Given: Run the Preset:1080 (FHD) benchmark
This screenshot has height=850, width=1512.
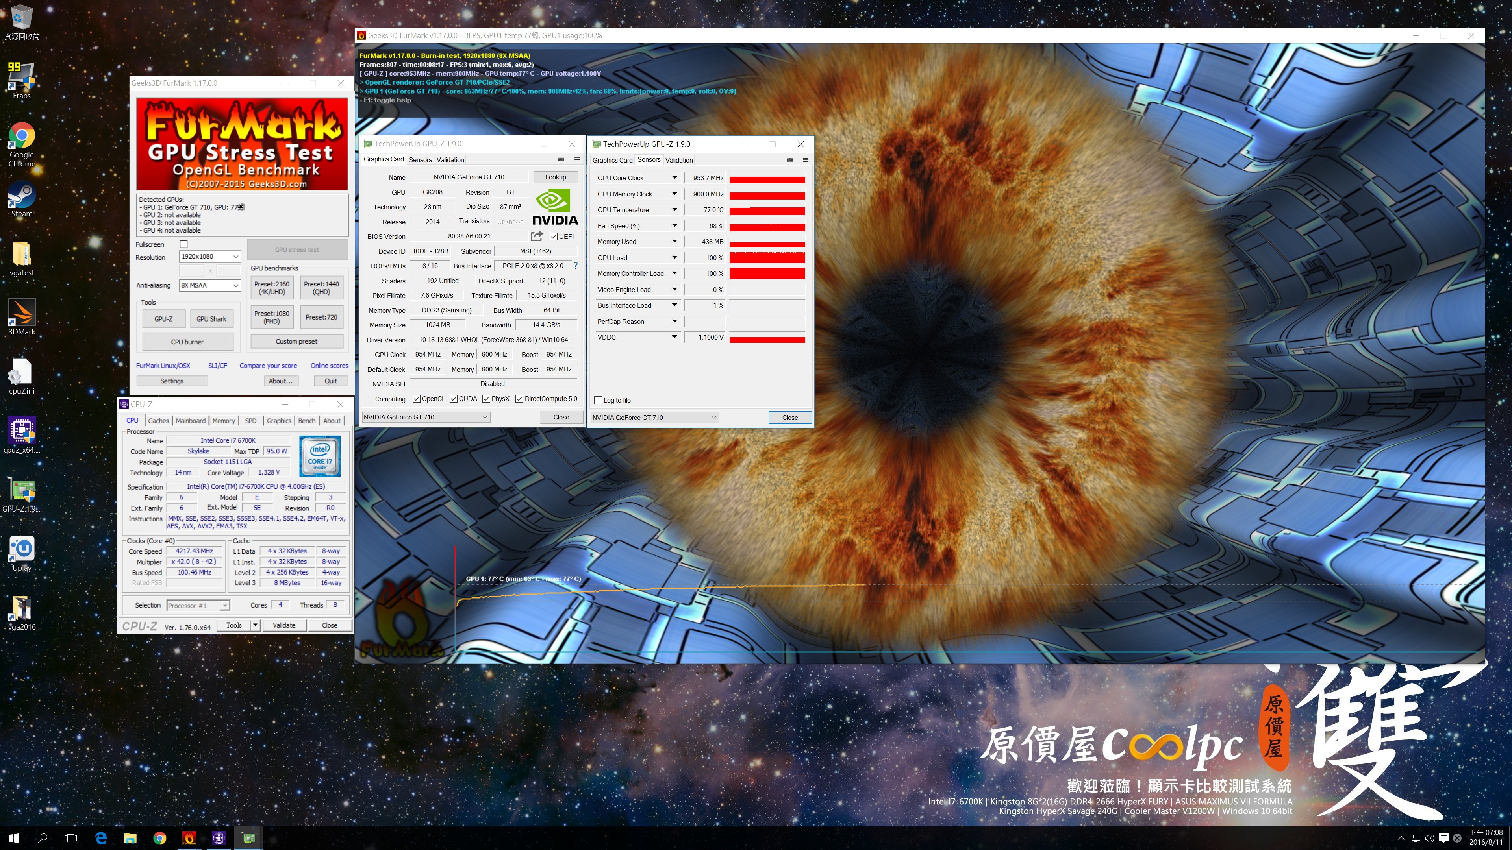Looking at the screenshot, I should [272, 317].
